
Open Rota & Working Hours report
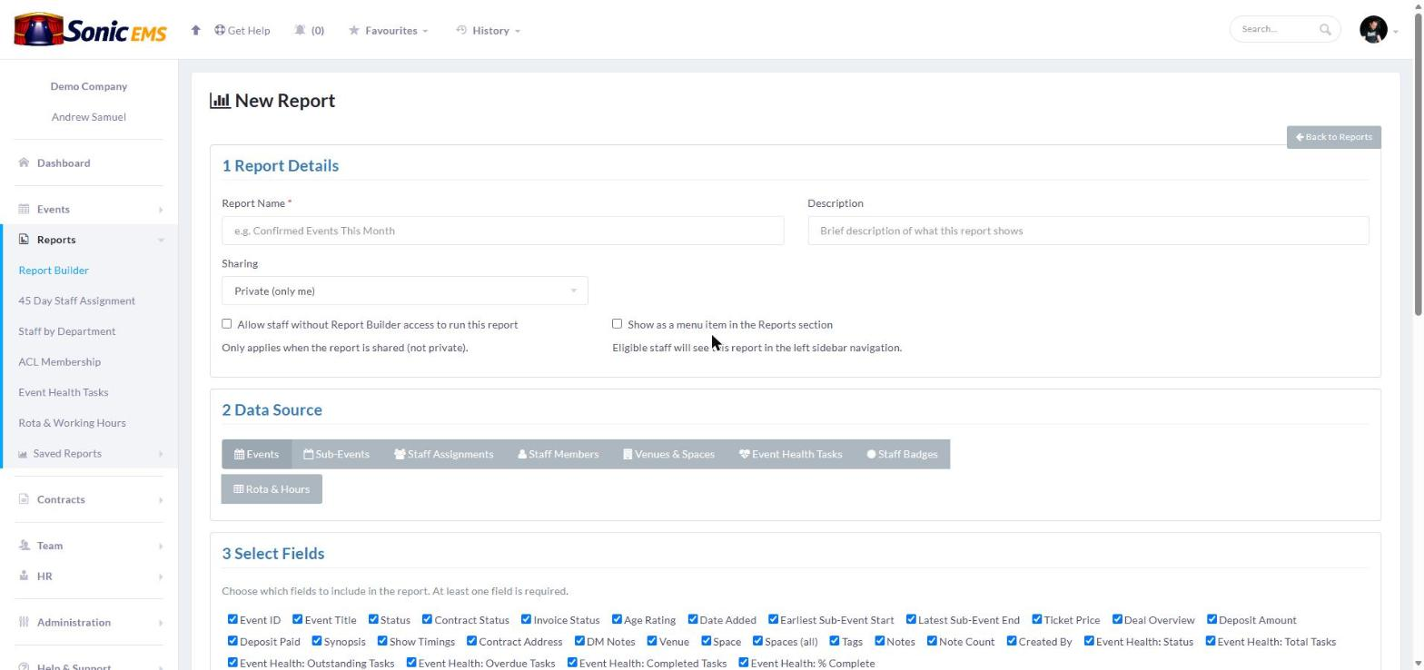tap(73, 423)
